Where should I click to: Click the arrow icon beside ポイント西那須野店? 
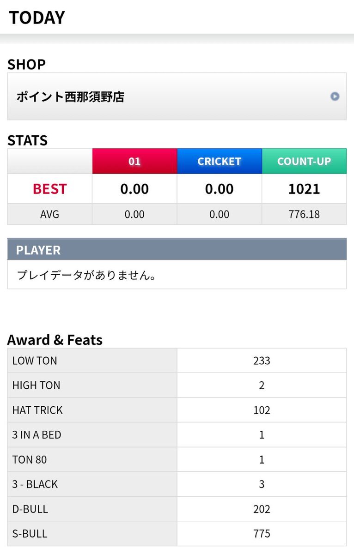click(x=335, y=96)
